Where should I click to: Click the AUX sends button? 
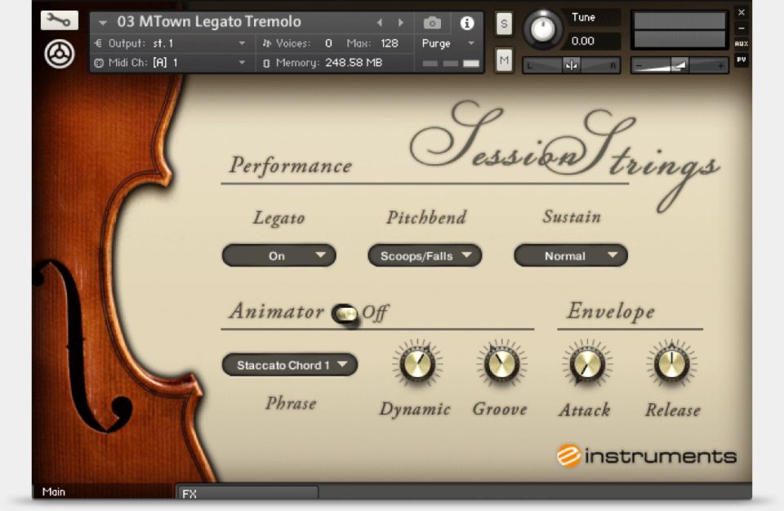741,44
